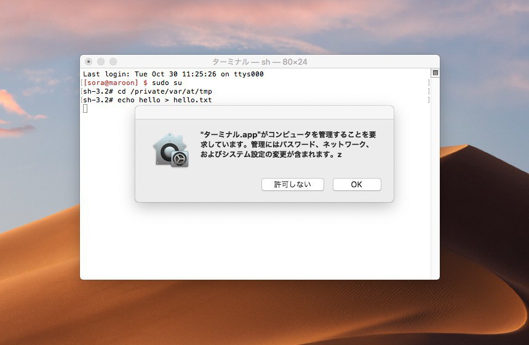Viewport: 529px width, 345px height.
Task: Click the 許可しない (Don't Allow) button
Action: coord(293,184)
